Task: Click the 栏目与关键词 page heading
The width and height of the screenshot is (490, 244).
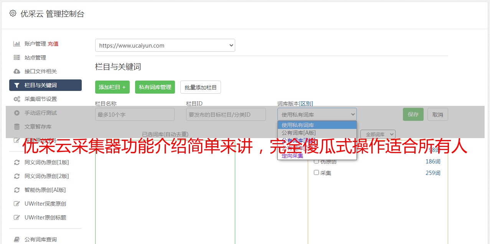Action: [118, 67]
